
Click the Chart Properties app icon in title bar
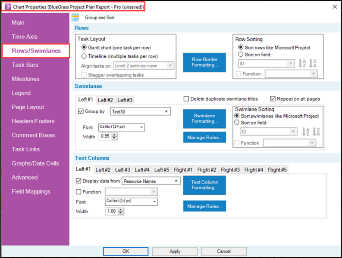(x=8, y=7)
